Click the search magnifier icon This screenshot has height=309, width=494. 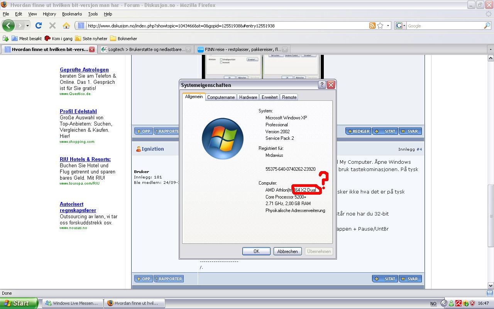487,26
